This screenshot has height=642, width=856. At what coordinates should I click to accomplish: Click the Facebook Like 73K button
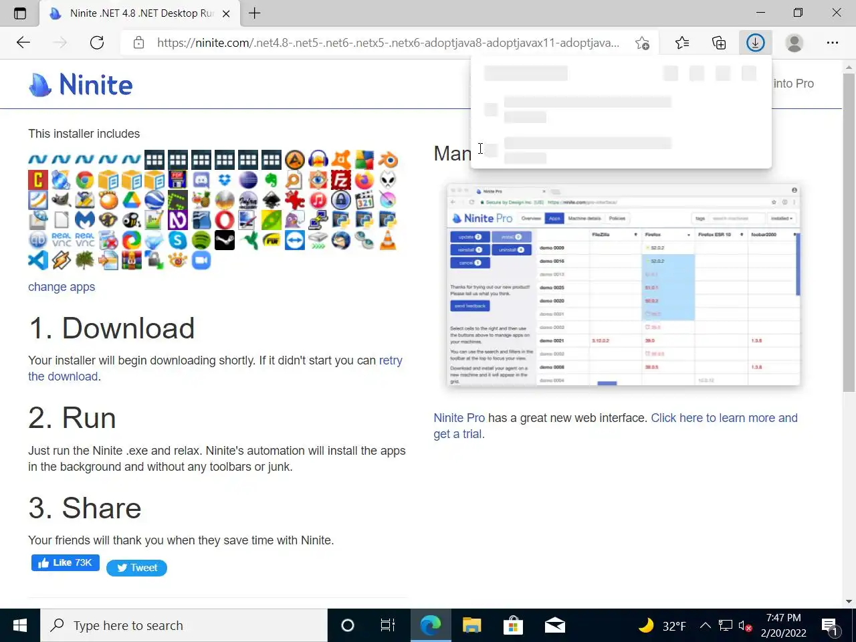[x=66, y=563]
